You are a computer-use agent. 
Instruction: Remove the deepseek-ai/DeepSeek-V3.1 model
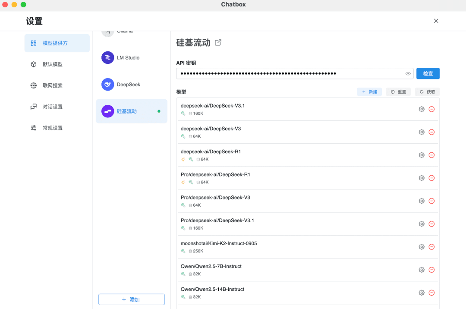(x=431, y=109)
